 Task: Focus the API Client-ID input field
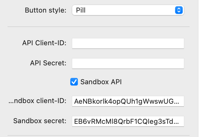click(128, 43)
